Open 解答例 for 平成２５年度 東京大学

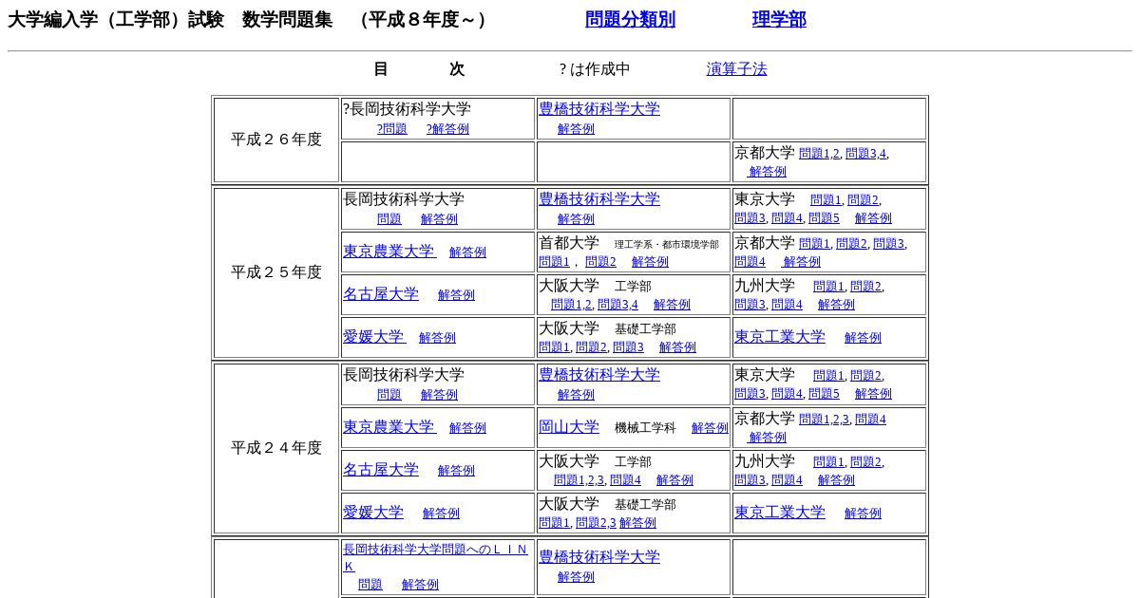click(873, 218)
